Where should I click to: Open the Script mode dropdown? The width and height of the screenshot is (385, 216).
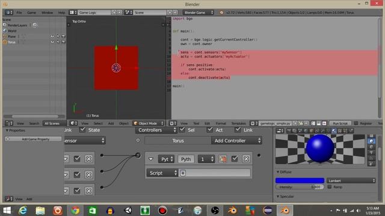tap(162, 173)
